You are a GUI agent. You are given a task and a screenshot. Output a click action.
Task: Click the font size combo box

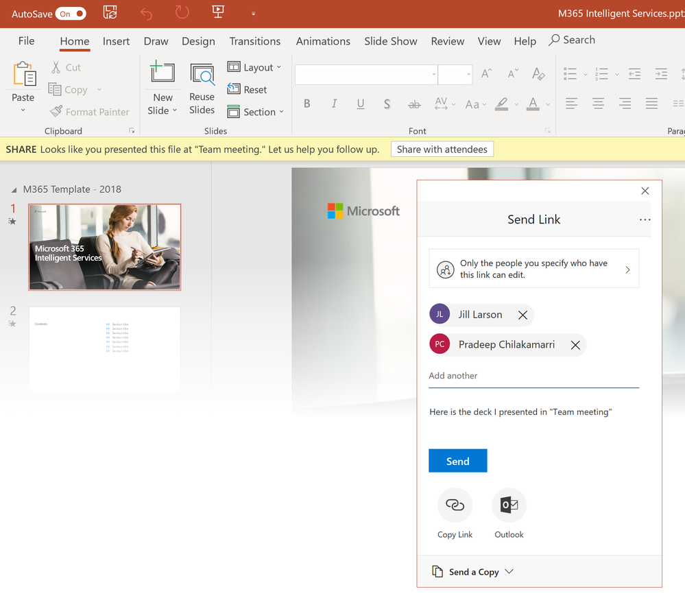pos(455,74)
